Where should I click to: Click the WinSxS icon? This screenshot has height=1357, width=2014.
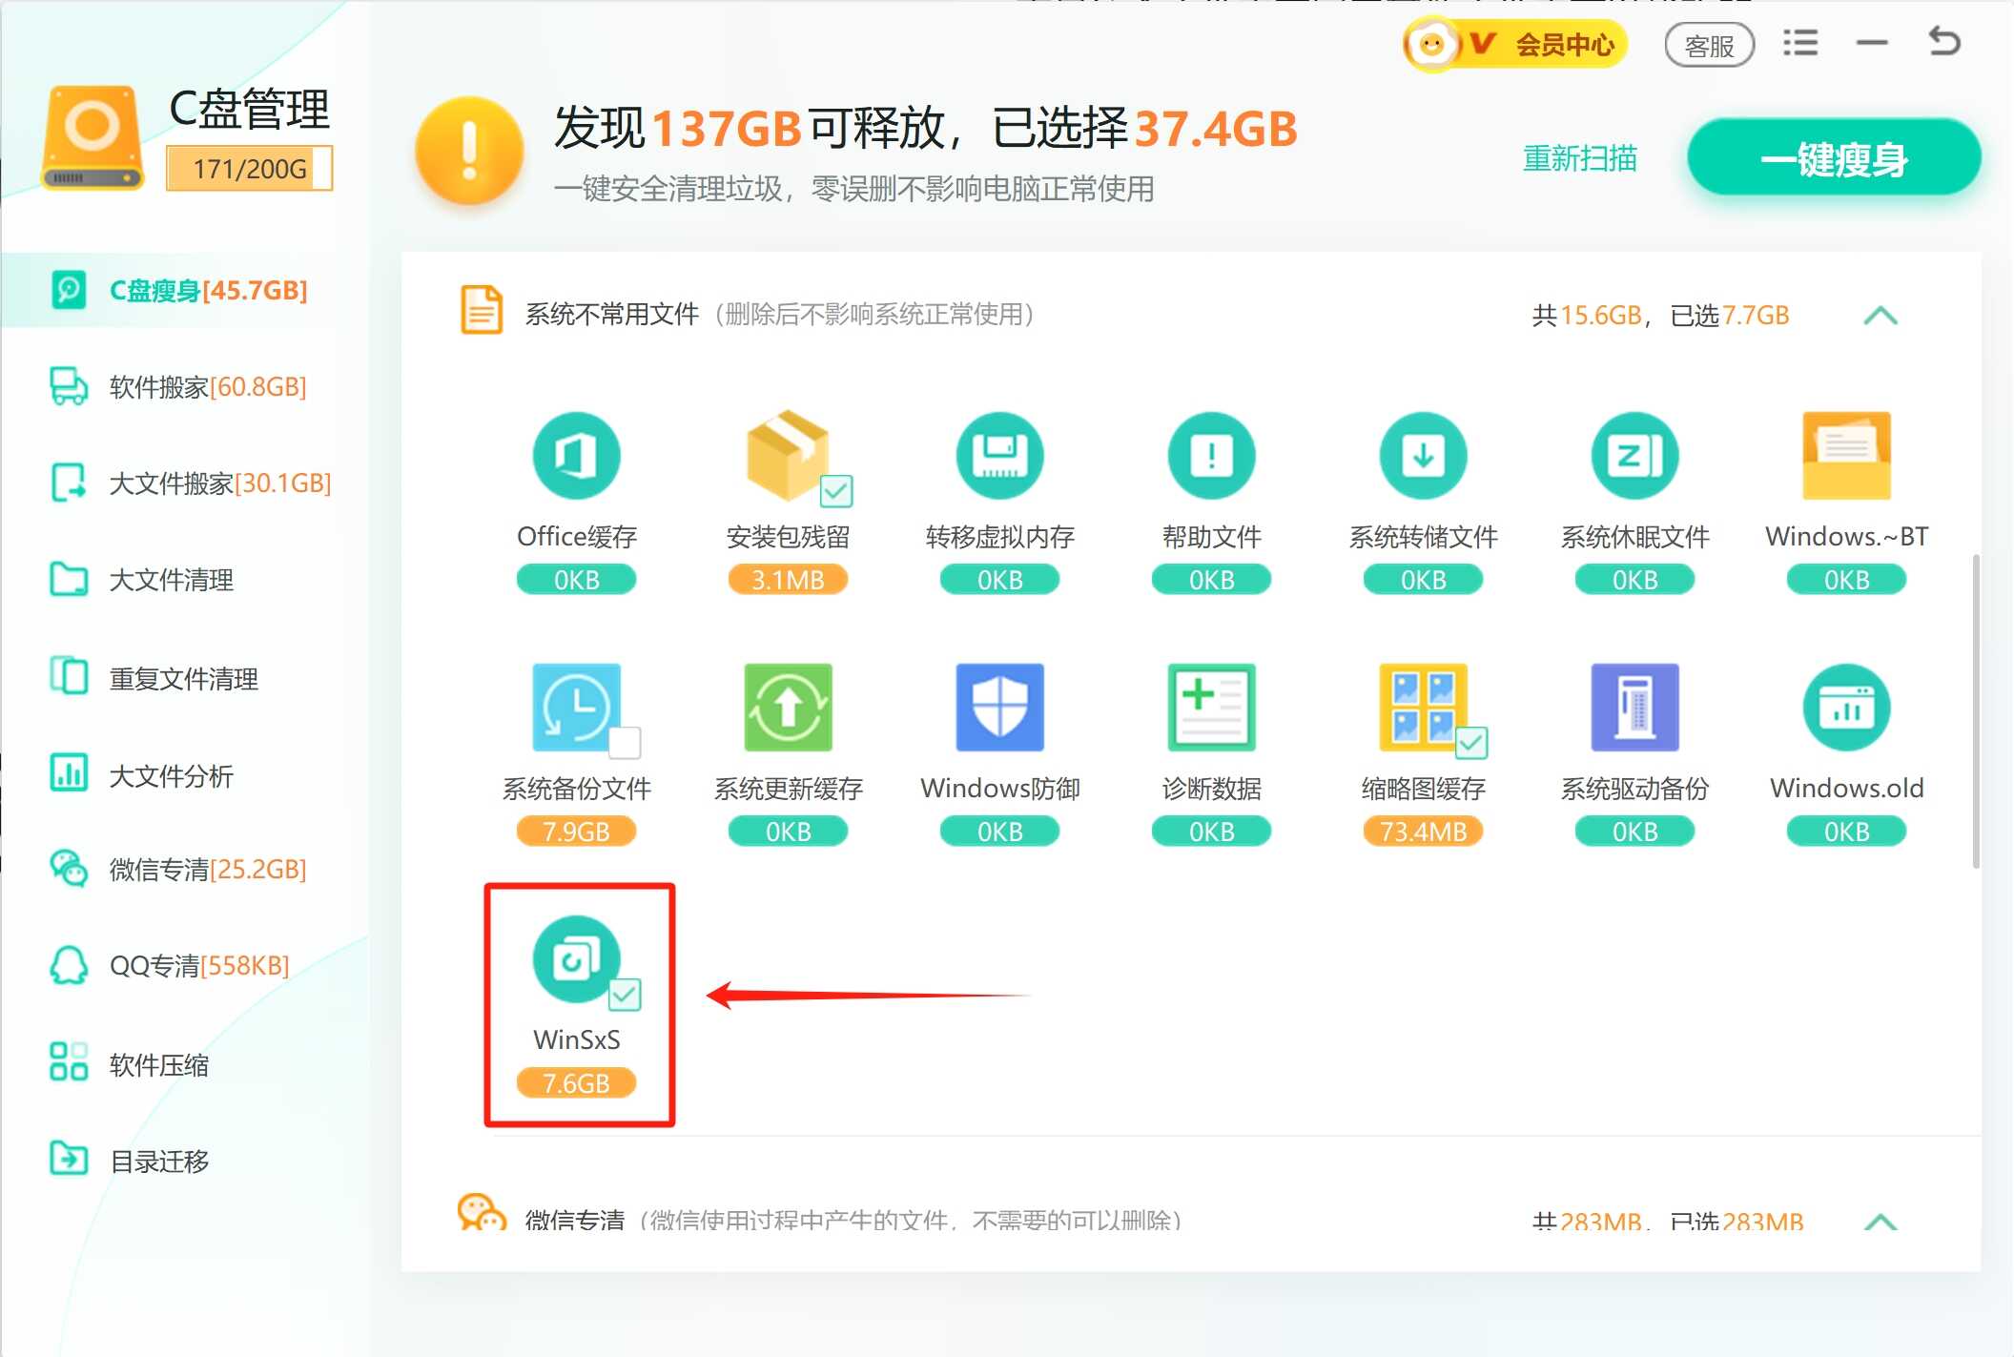point(576,959)
